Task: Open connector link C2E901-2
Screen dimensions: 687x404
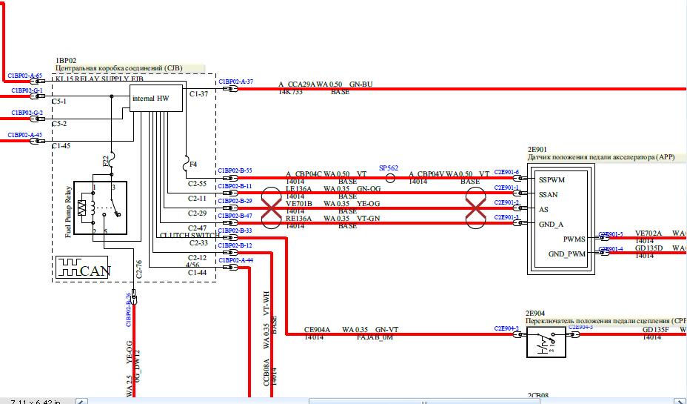Action: click(506, 202)
